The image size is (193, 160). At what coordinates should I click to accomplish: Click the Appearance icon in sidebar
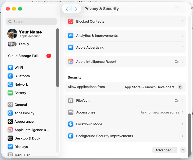coord(10,121)
